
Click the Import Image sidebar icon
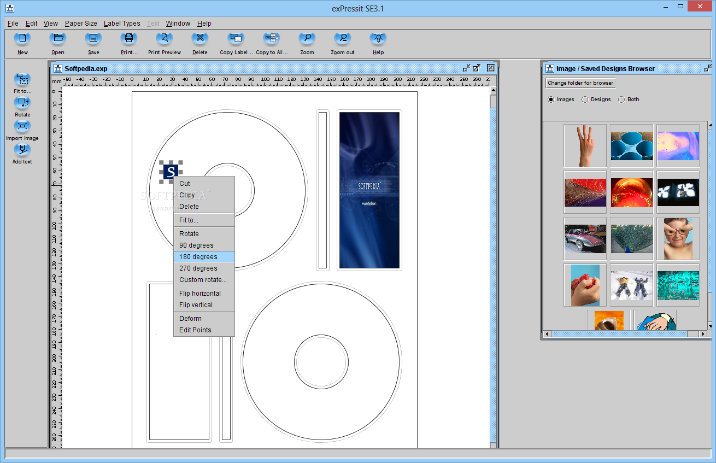pyautogui.click(x=22, y=126)
